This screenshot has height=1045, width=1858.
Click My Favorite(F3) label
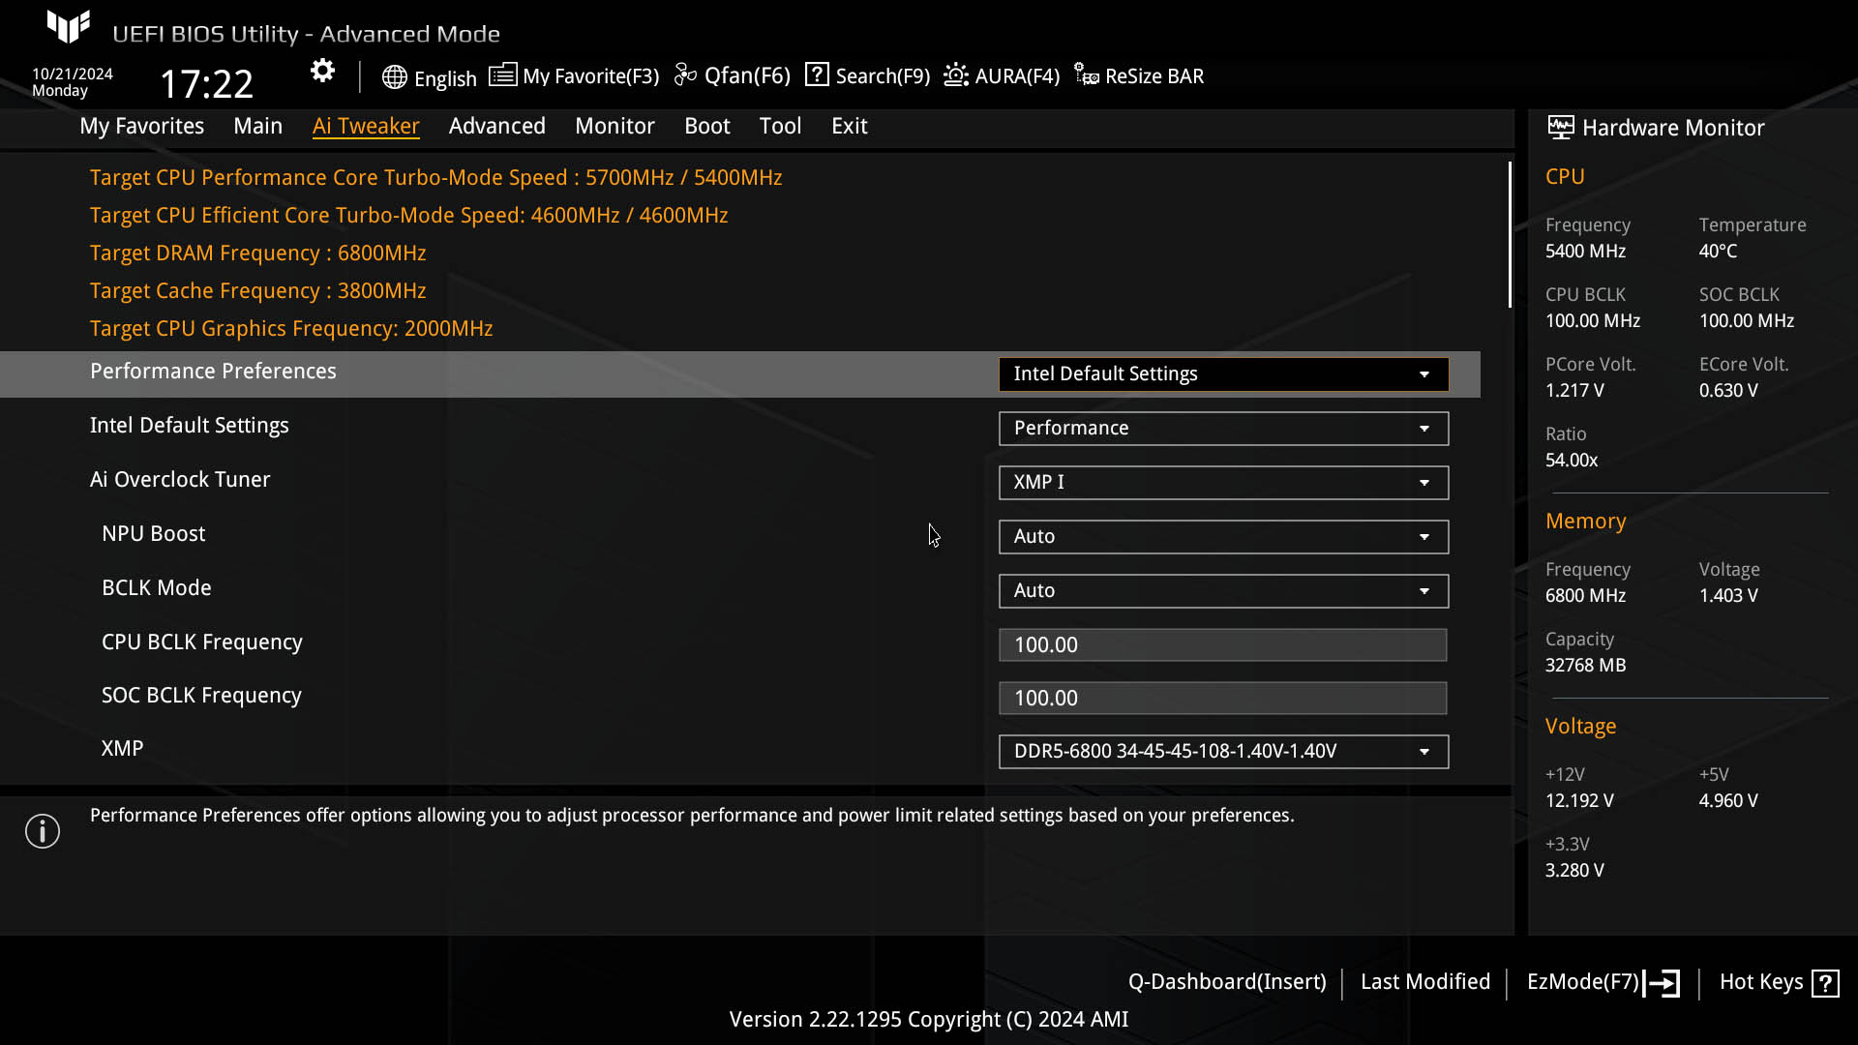click(x=591, y=76)
